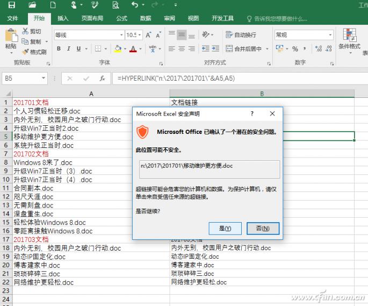Image resolution: width=368 pixels, height=306 pixels.
Task: Click the decrease decimal icon
Action: (x=329, y=49)
